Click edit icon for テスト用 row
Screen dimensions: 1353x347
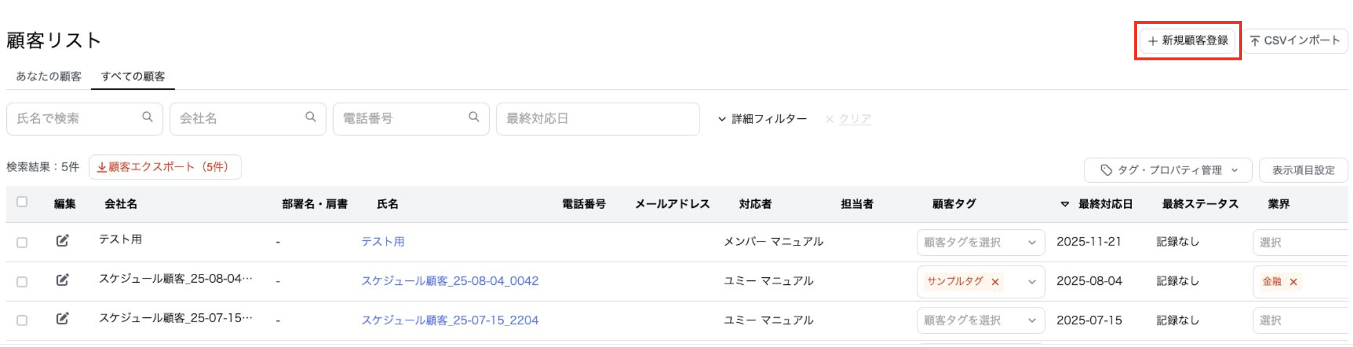tap(62, 241)
